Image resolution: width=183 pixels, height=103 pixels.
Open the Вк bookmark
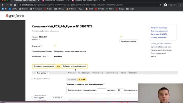(x=4, y=9)
